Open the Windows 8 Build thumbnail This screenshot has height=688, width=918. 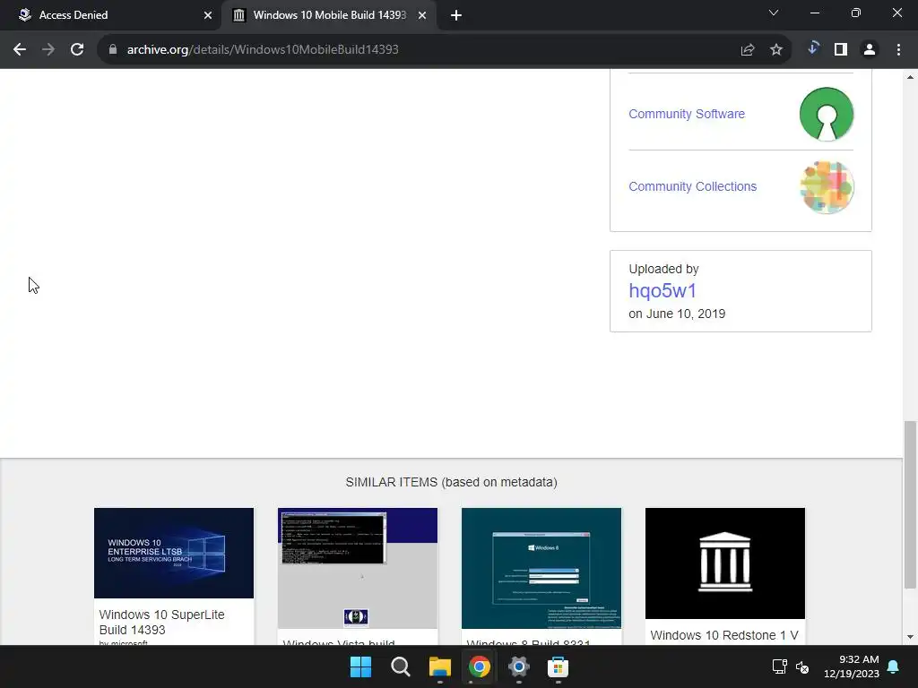point(541,568)
